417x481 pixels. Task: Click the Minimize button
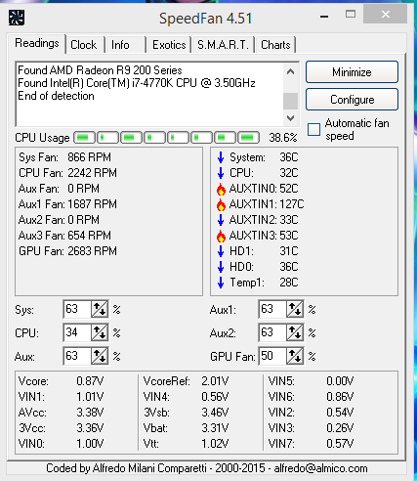coord(352,72)
